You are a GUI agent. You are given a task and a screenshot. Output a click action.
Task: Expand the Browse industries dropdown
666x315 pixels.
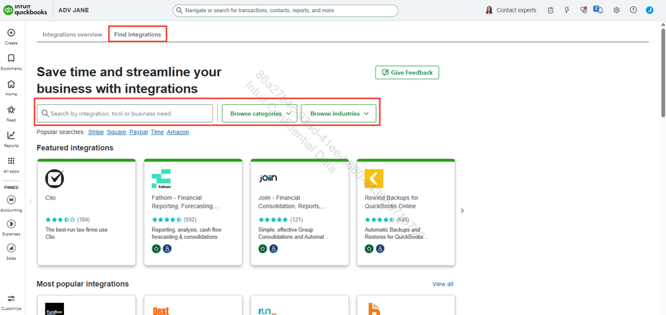point(339,113)
